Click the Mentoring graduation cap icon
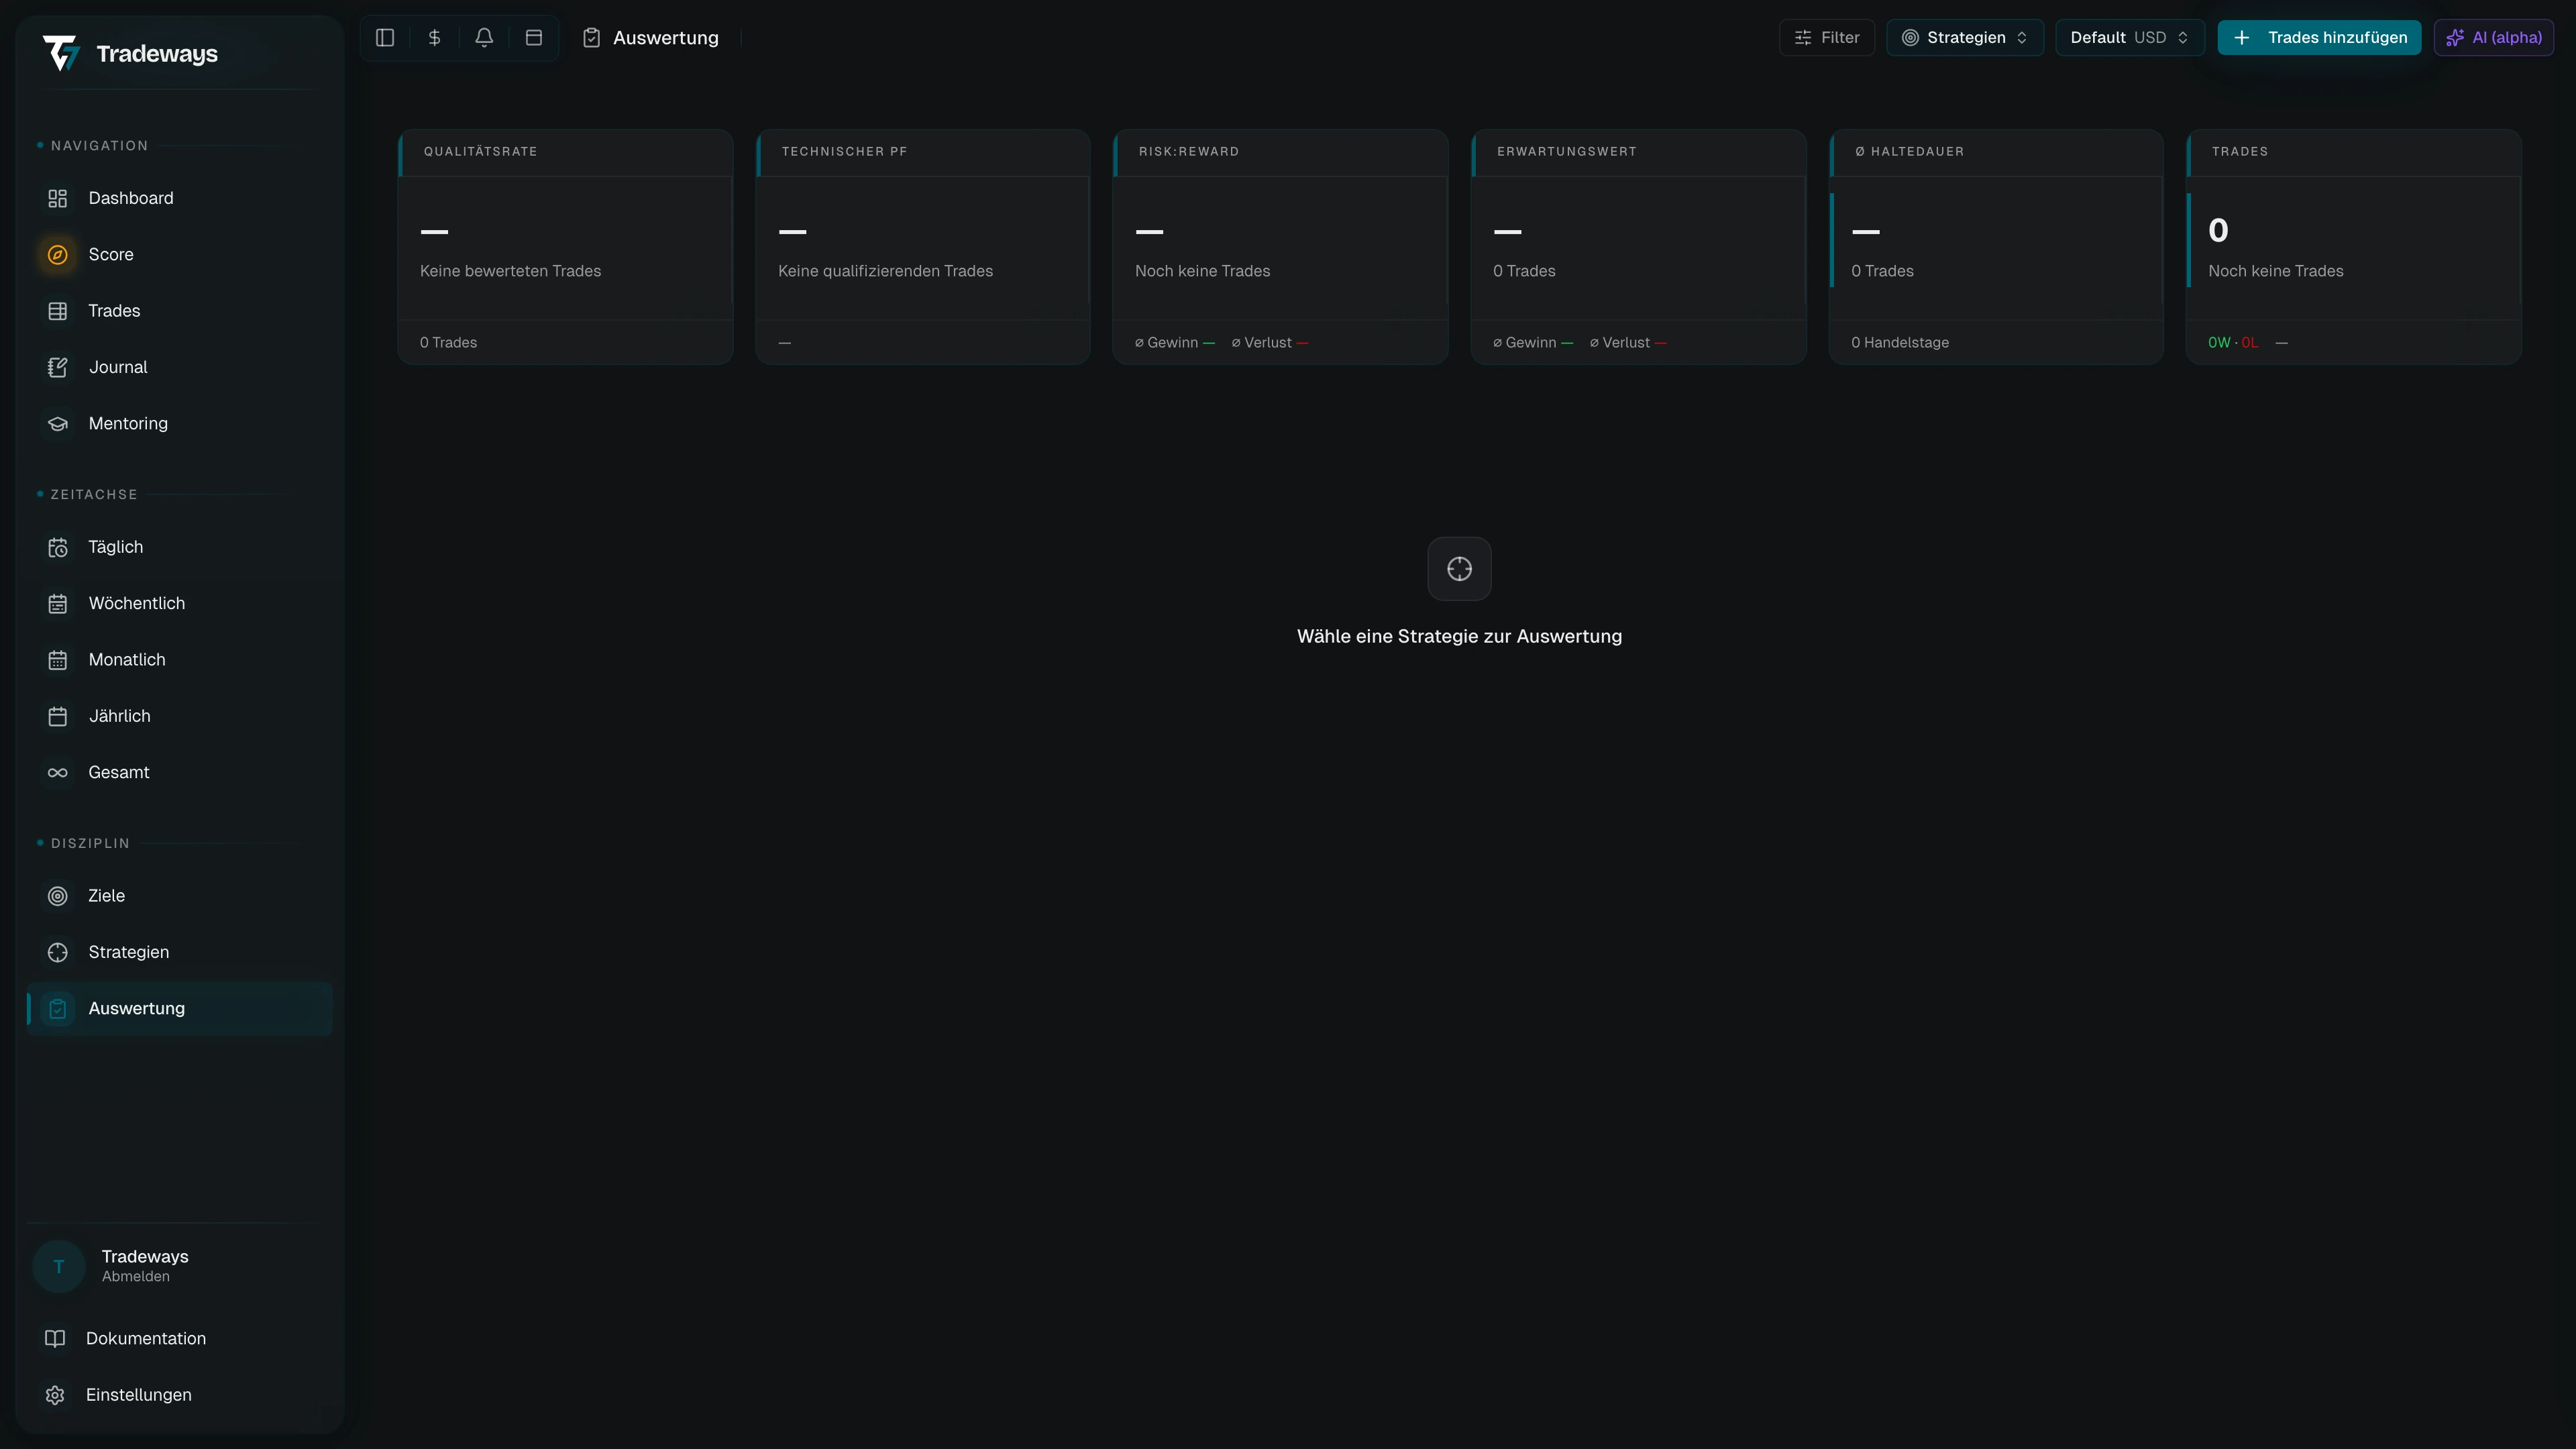 point(58,424)
